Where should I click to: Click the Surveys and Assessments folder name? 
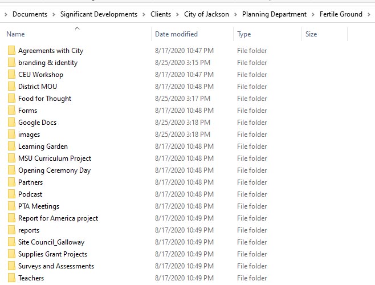tap(56, 266)
